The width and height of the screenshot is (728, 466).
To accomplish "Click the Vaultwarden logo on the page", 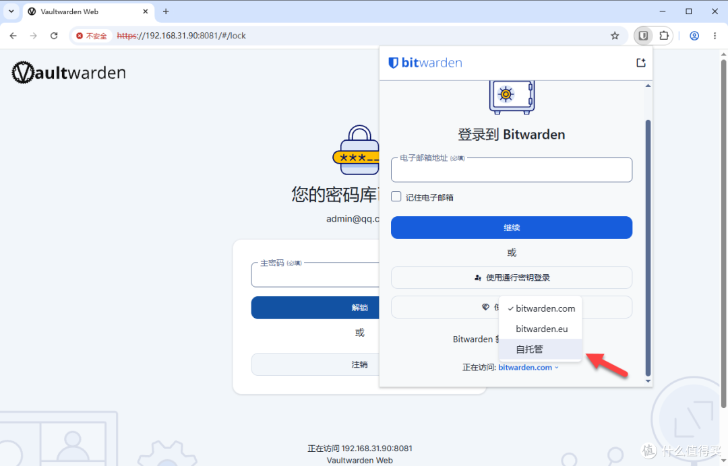I will coord(69,72).
